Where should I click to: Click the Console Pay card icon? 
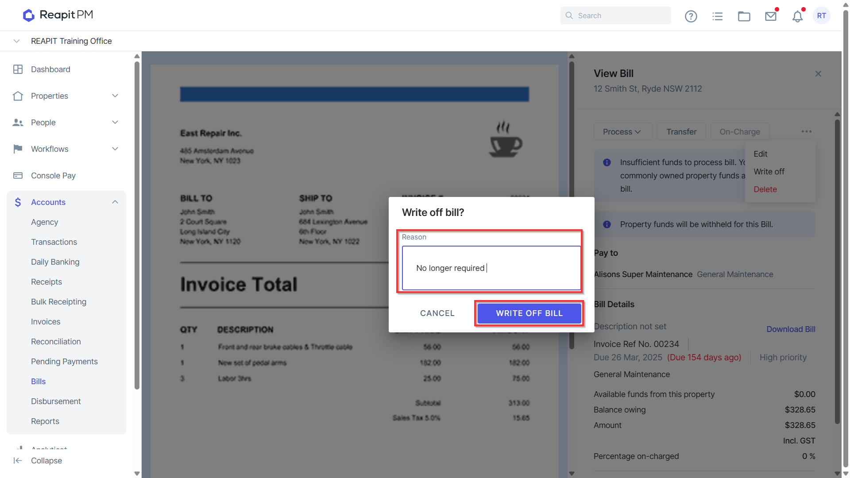coord(18,176)
